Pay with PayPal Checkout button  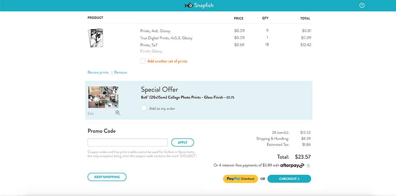click(x=240, y=179)
